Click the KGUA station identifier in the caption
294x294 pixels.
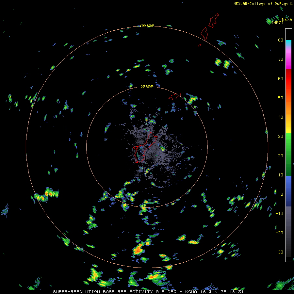[191, 292]
